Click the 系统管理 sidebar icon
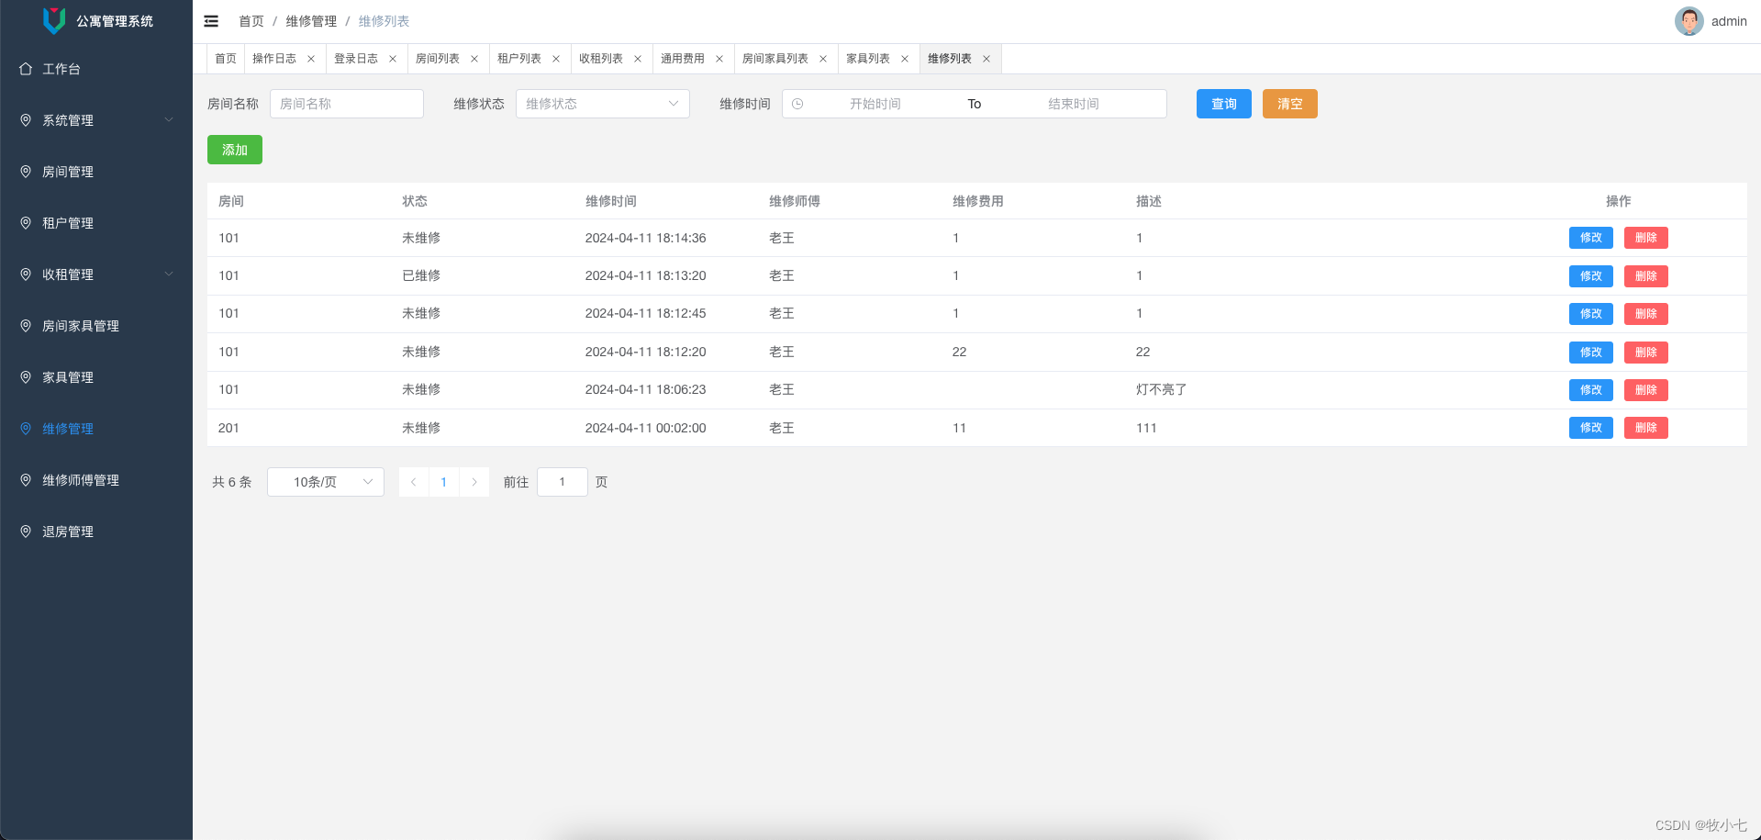The height and width of the screenshot is (840, 1761). (x=26, y=120)
